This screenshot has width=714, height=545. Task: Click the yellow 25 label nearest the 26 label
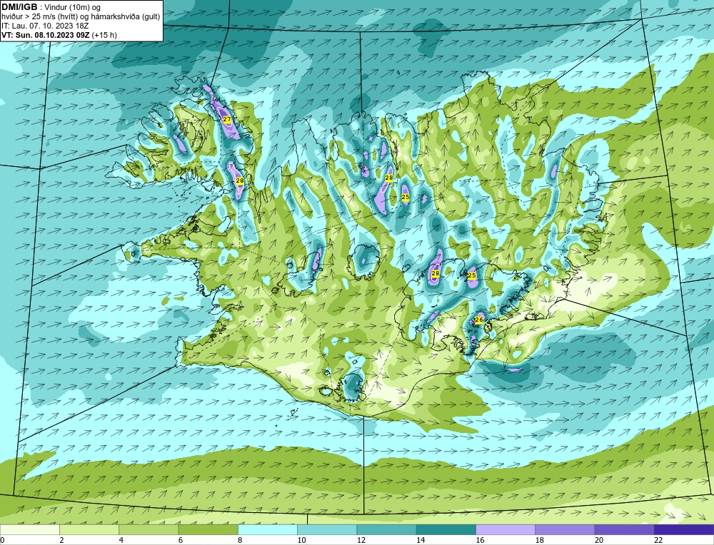[472, 275]
